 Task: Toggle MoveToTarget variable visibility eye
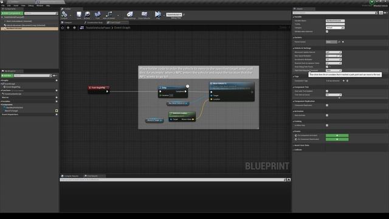point(57,111)
